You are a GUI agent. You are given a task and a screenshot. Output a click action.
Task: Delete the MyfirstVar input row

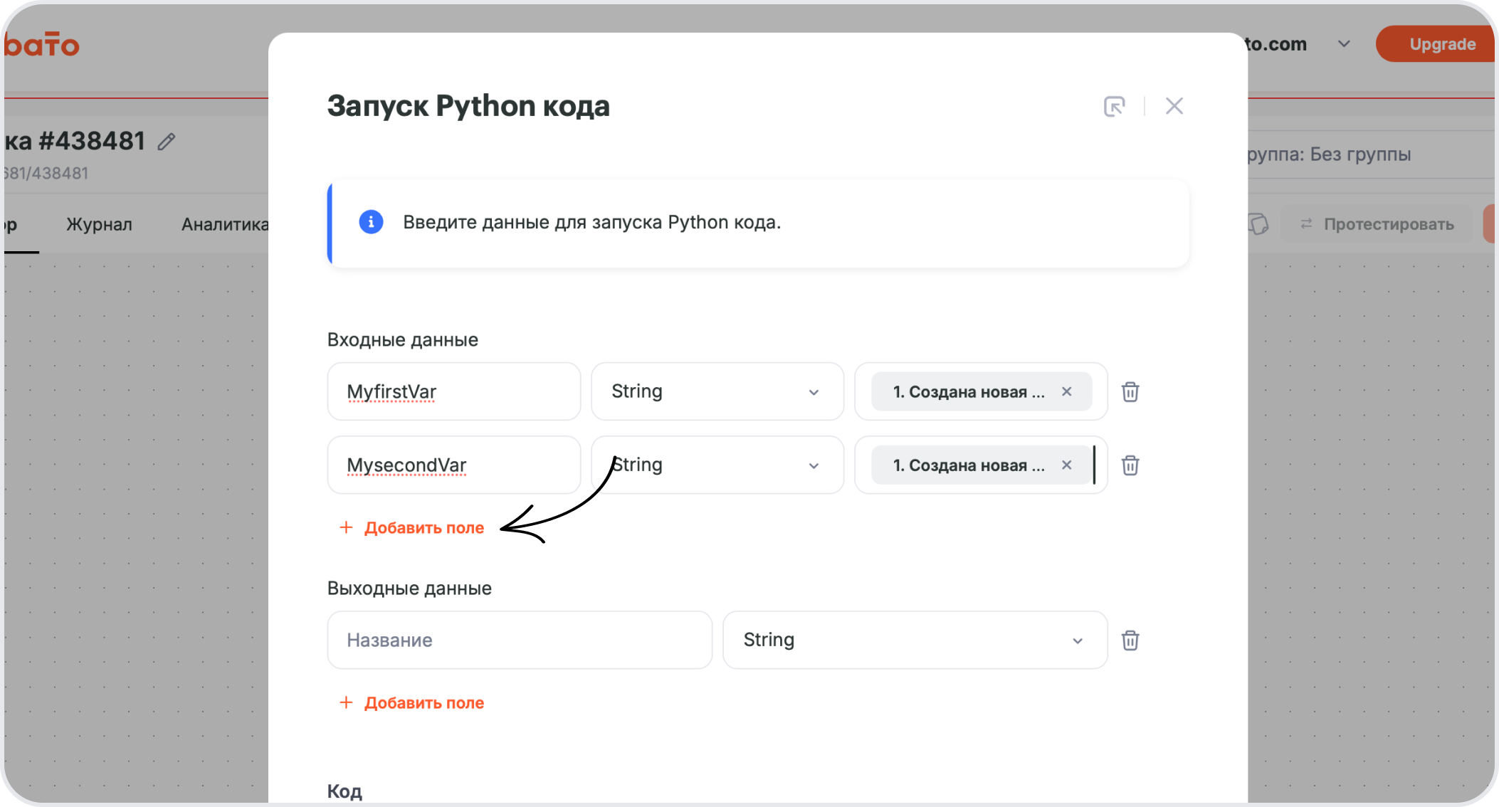1130,392
